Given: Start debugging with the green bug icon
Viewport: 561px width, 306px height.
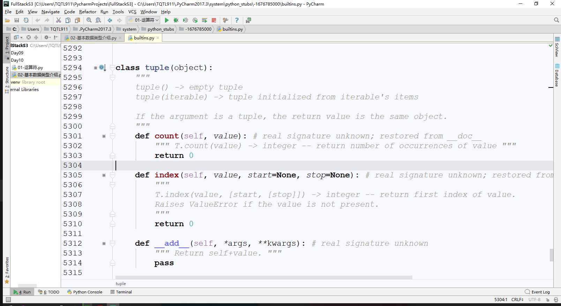Looking at the screenshot, I should [176, 20].
